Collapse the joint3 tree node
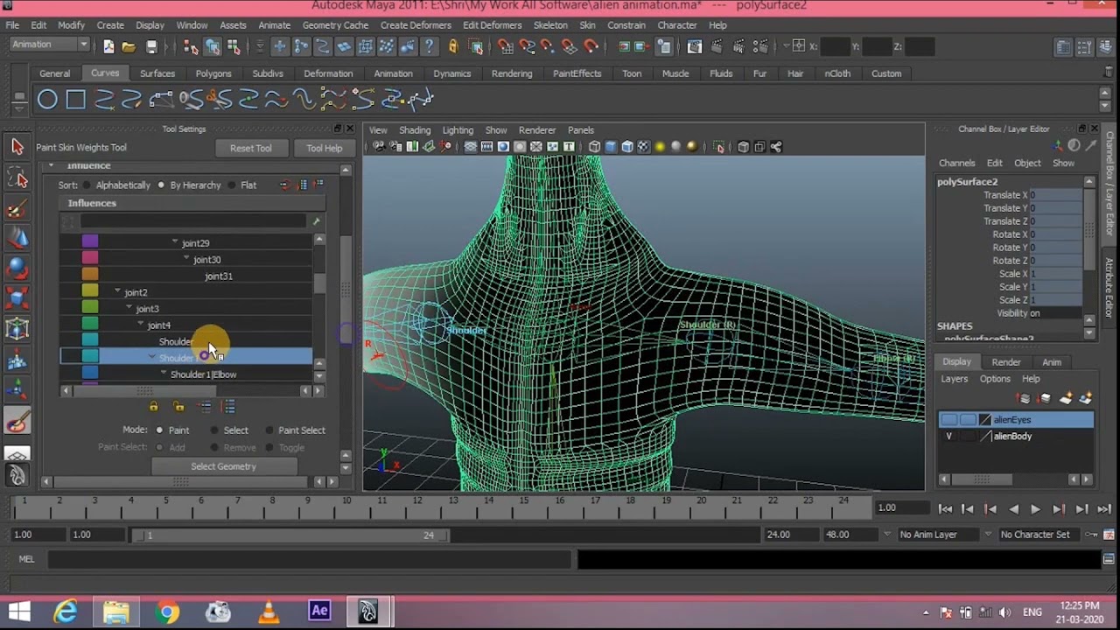Screen dimensions: 1120x630 click(x=129, y=308)
